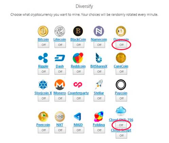Select the Ripple blue triskelion icon
This screenshot has width=169, height=143.
click(43, 58)
